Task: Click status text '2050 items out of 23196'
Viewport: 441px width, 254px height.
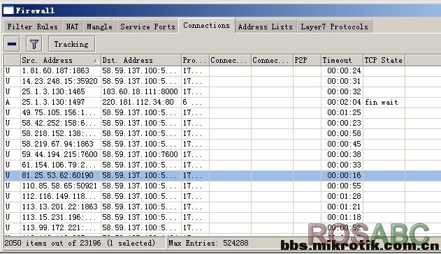Action: click(x=52, y=243)
